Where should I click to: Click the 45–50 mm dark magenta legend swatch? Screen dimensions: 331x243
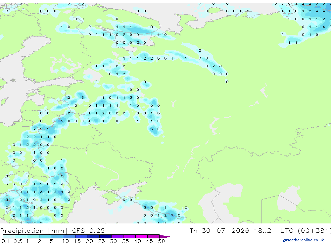click(154, 236)
